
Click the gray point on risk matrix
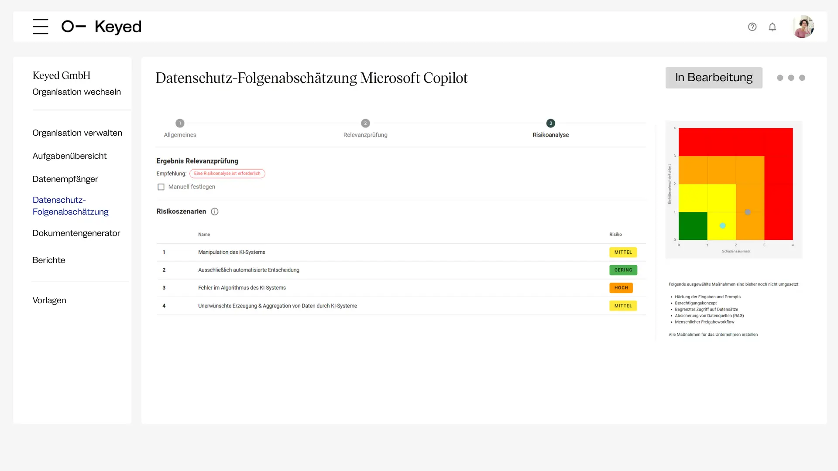(748, 212)
